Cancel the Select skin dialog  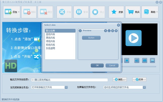pos(112,65)
